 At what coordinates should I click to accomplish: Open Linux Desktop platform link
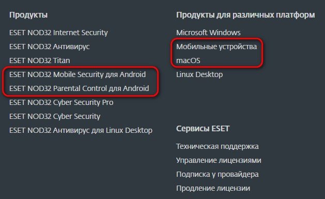(199, 74)
